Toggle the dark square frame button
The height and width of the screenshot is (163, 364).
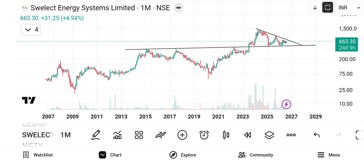[x=328, y=7]
